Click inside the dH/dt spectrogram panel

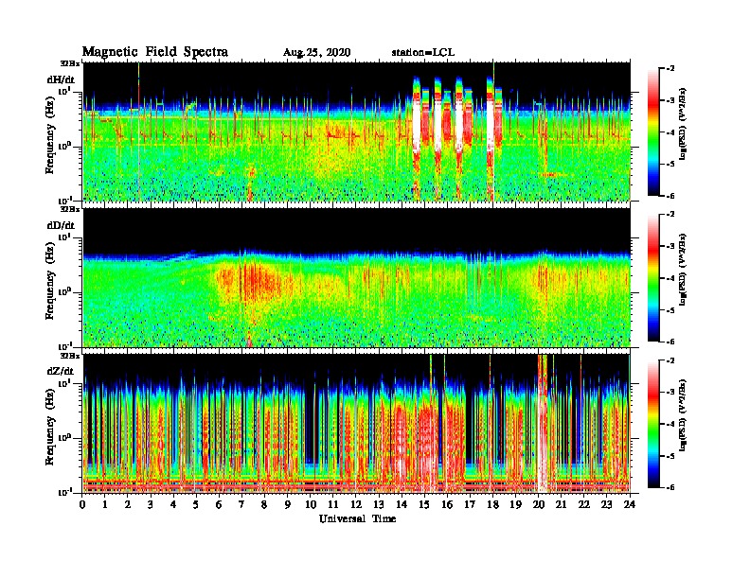pyautogui.click(x=356, y=132)
